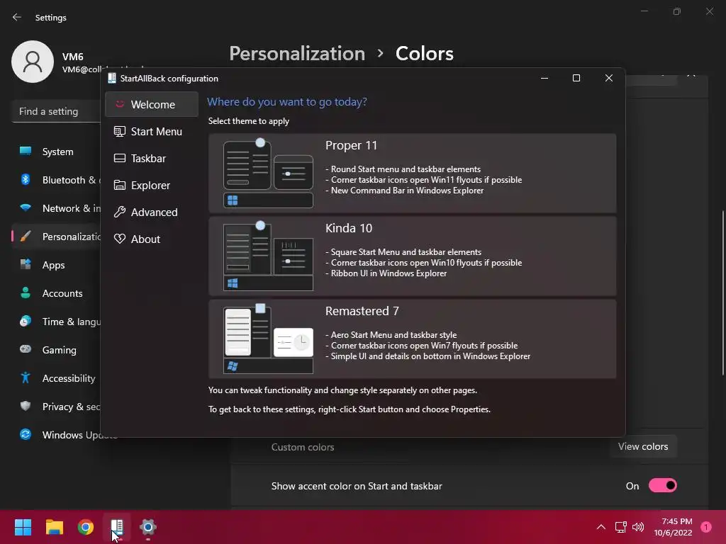Click Personalization in the Settings breadcrumb

(297, 54)
